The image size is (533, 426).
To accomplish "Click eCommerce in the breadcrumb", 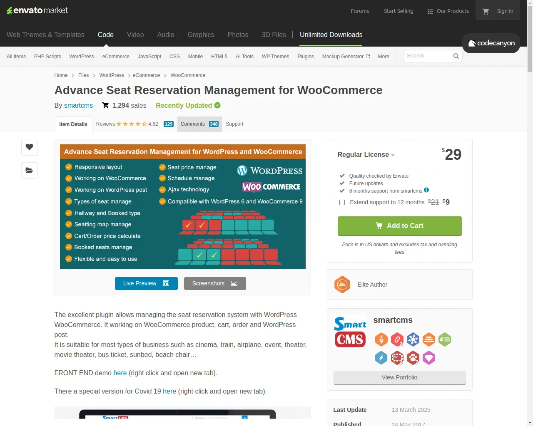I will [146, 75].
